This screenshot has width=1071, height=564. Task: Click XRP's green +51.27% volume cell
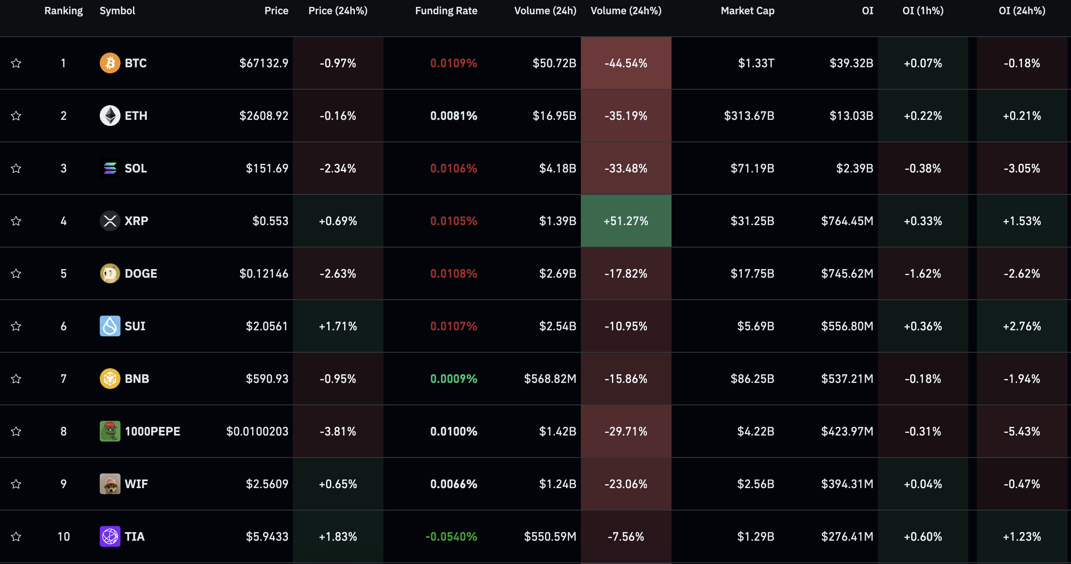tap(626, 221)
